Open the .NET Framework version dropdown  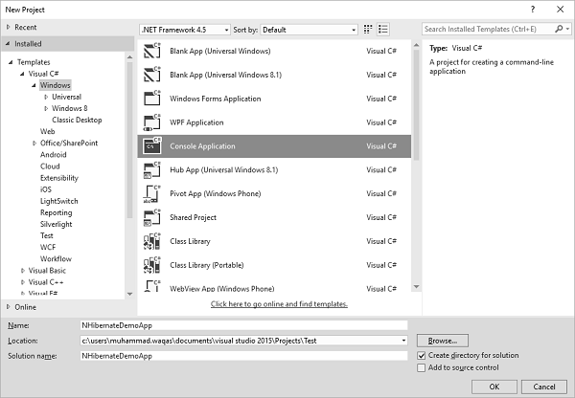click(x=185, y=30)
